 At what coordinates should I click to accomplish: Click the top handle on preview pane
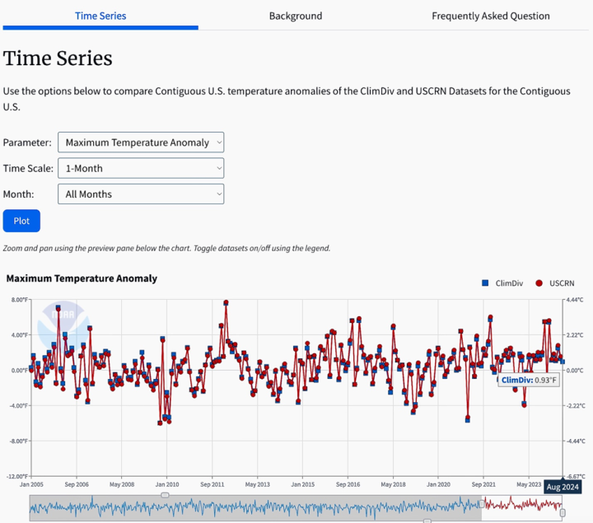coord(165,495)
